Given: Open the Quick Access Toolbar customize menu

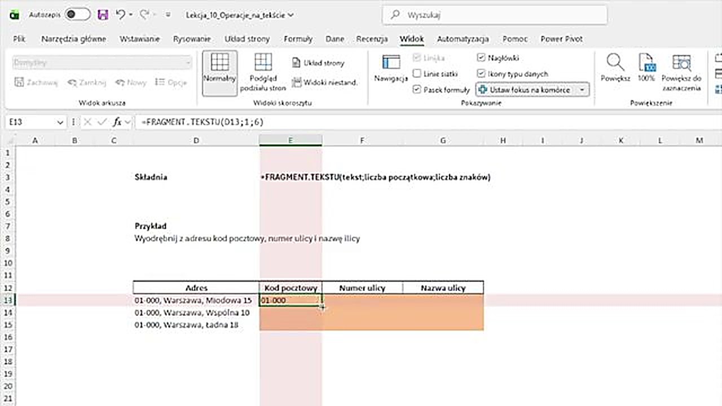Looking at the screenshot, I should point(168,15).
